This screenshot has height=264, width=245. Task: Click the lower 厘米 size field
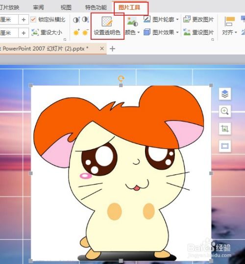click(9, 33)
